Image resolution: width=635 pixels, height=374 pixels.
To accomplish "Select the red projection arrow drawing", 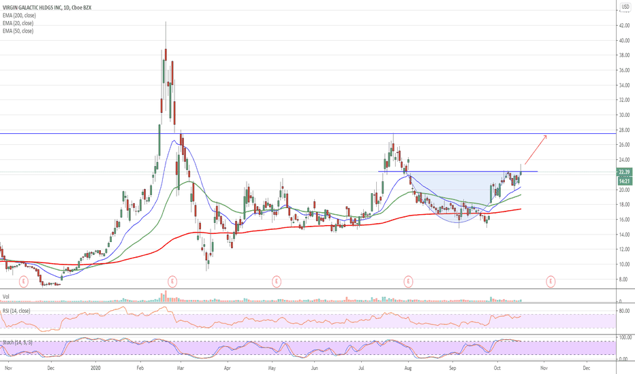I will click(536, 150).
